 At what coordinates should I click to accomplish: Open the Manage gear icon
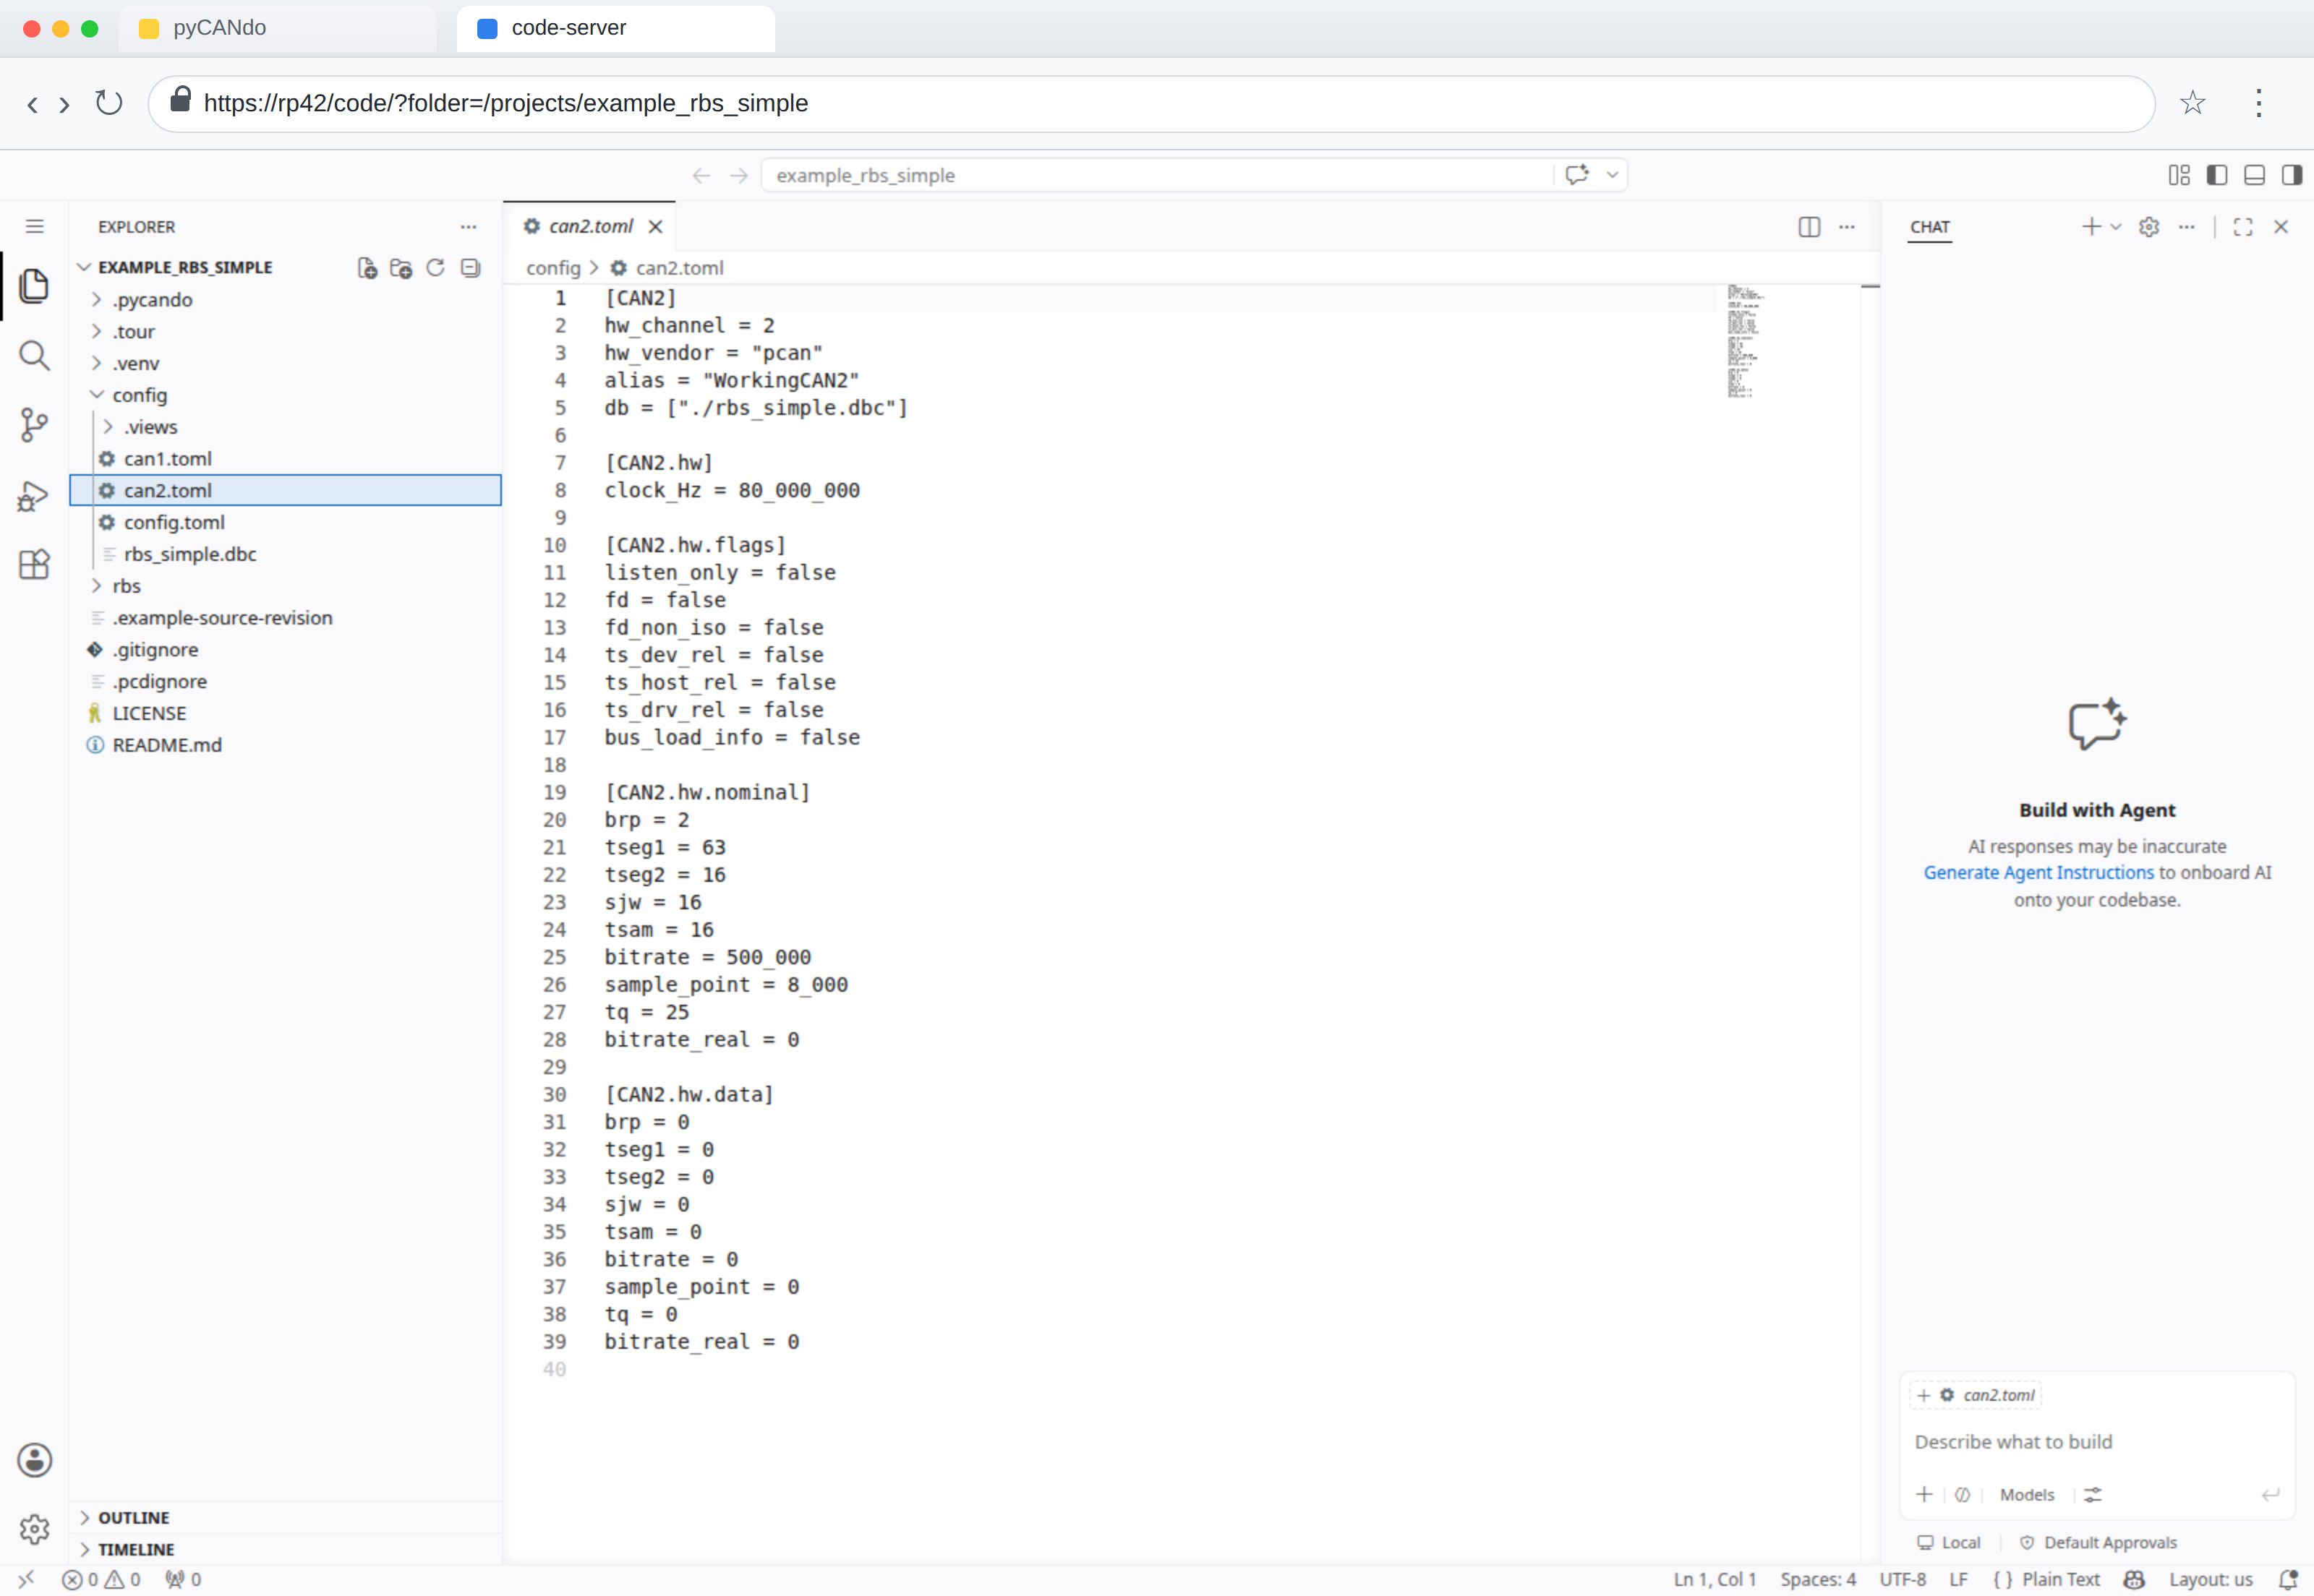[x=34, y=1528]
